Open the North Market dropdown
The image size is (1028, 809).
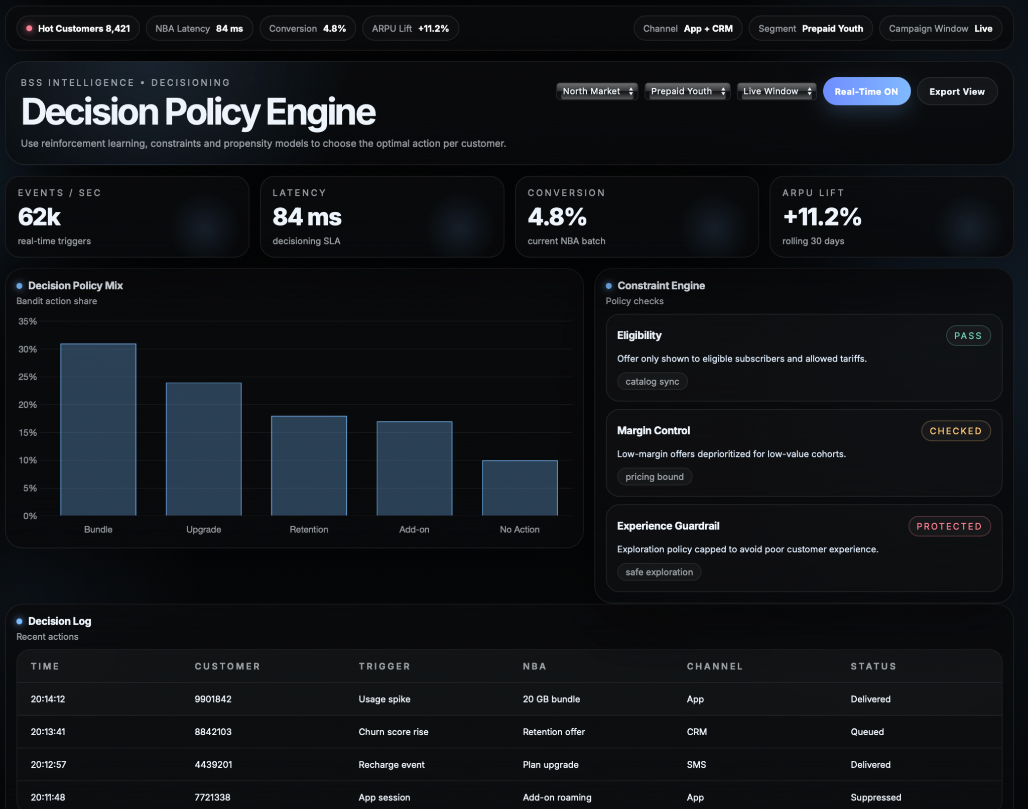pyautogui.click(x=597, y=91)
